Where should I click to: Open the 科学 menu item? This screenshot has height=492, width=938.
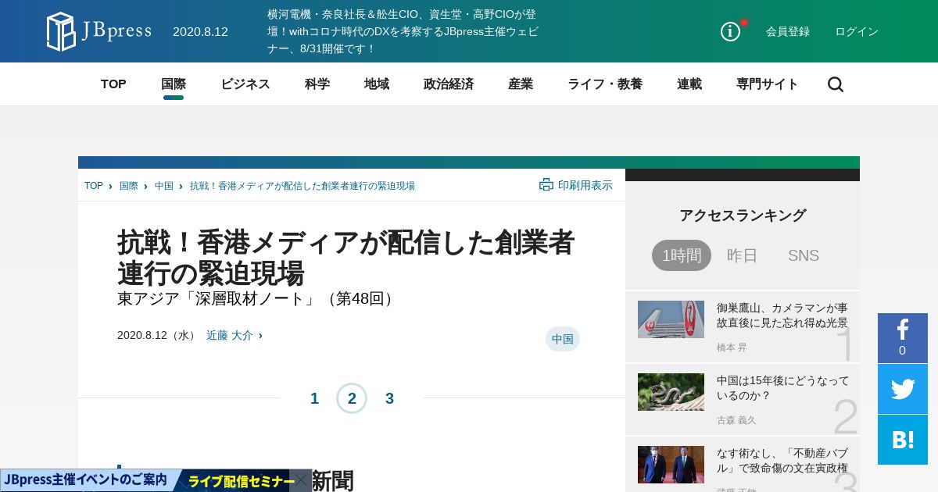click(x=317, y=84)
